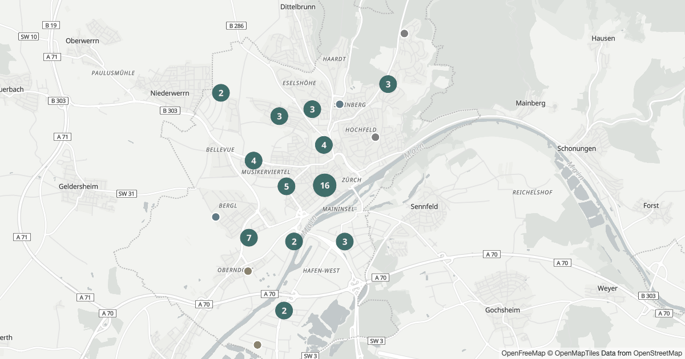Image resolution: width=685 pixels, height=359 pixels.
Task: Open the 3 cluster east of Haardt
Action: 388,84
